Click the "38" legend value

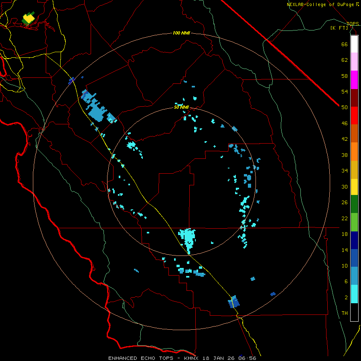coord(345,155)
